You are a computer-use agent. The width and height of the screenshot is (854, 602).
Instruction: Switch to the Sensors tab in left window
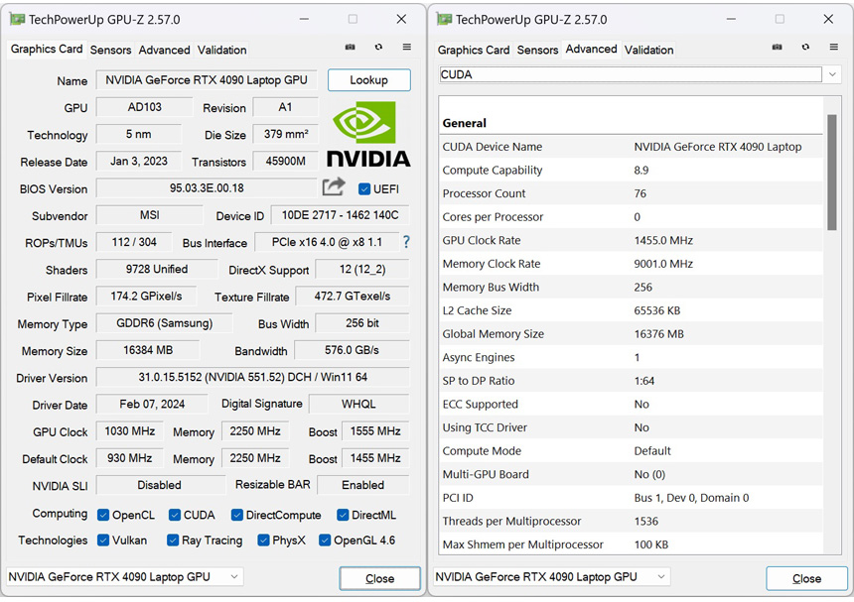coord(110,50)
